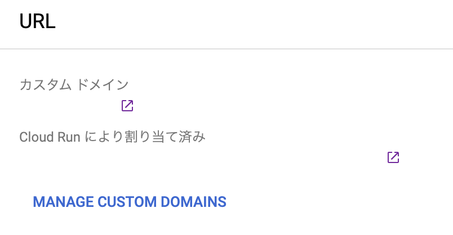453x235 pixels.
Task: Click the カスタム ドメイン label
Action: [x=74, y=85]
